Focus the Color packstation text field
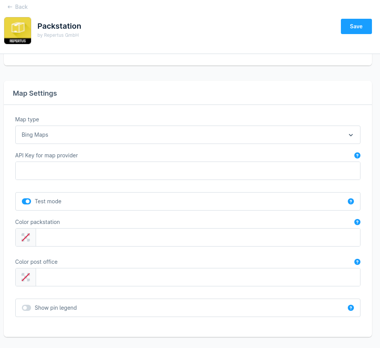This screenshot has height=348, width=380. (198, 237)
